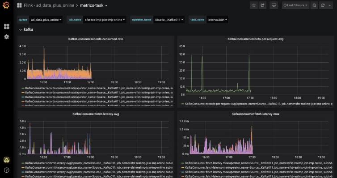Open the metrics-task dashboard title menu
Viewport: 337px width, 178px height.
93,5
